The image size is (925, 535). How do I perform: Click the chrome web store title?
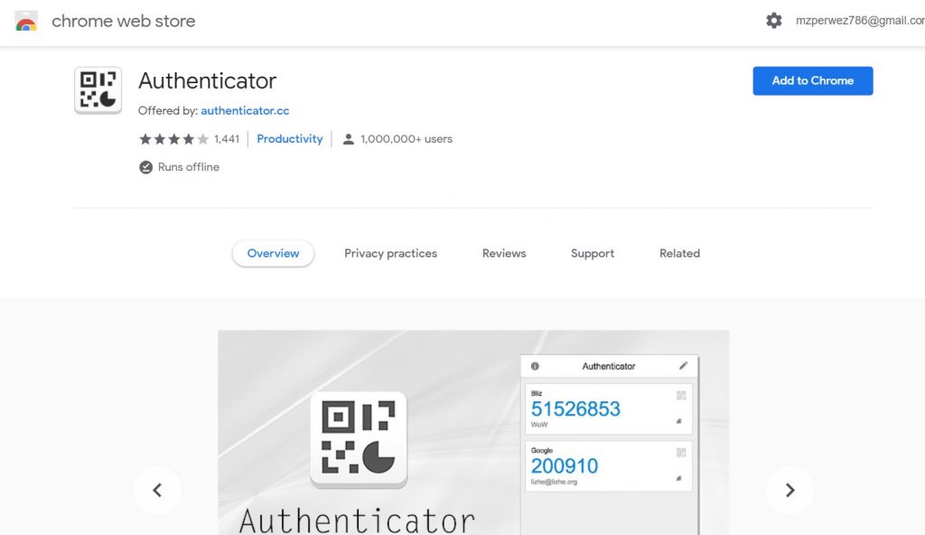click(123, 22)
